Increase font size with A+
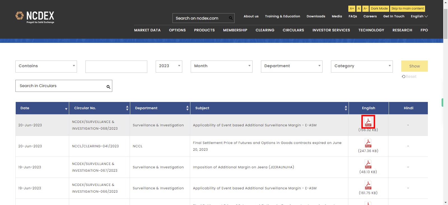Image resolution: width=448 pixels, height=205 pixels. click(x=352, y=9)
